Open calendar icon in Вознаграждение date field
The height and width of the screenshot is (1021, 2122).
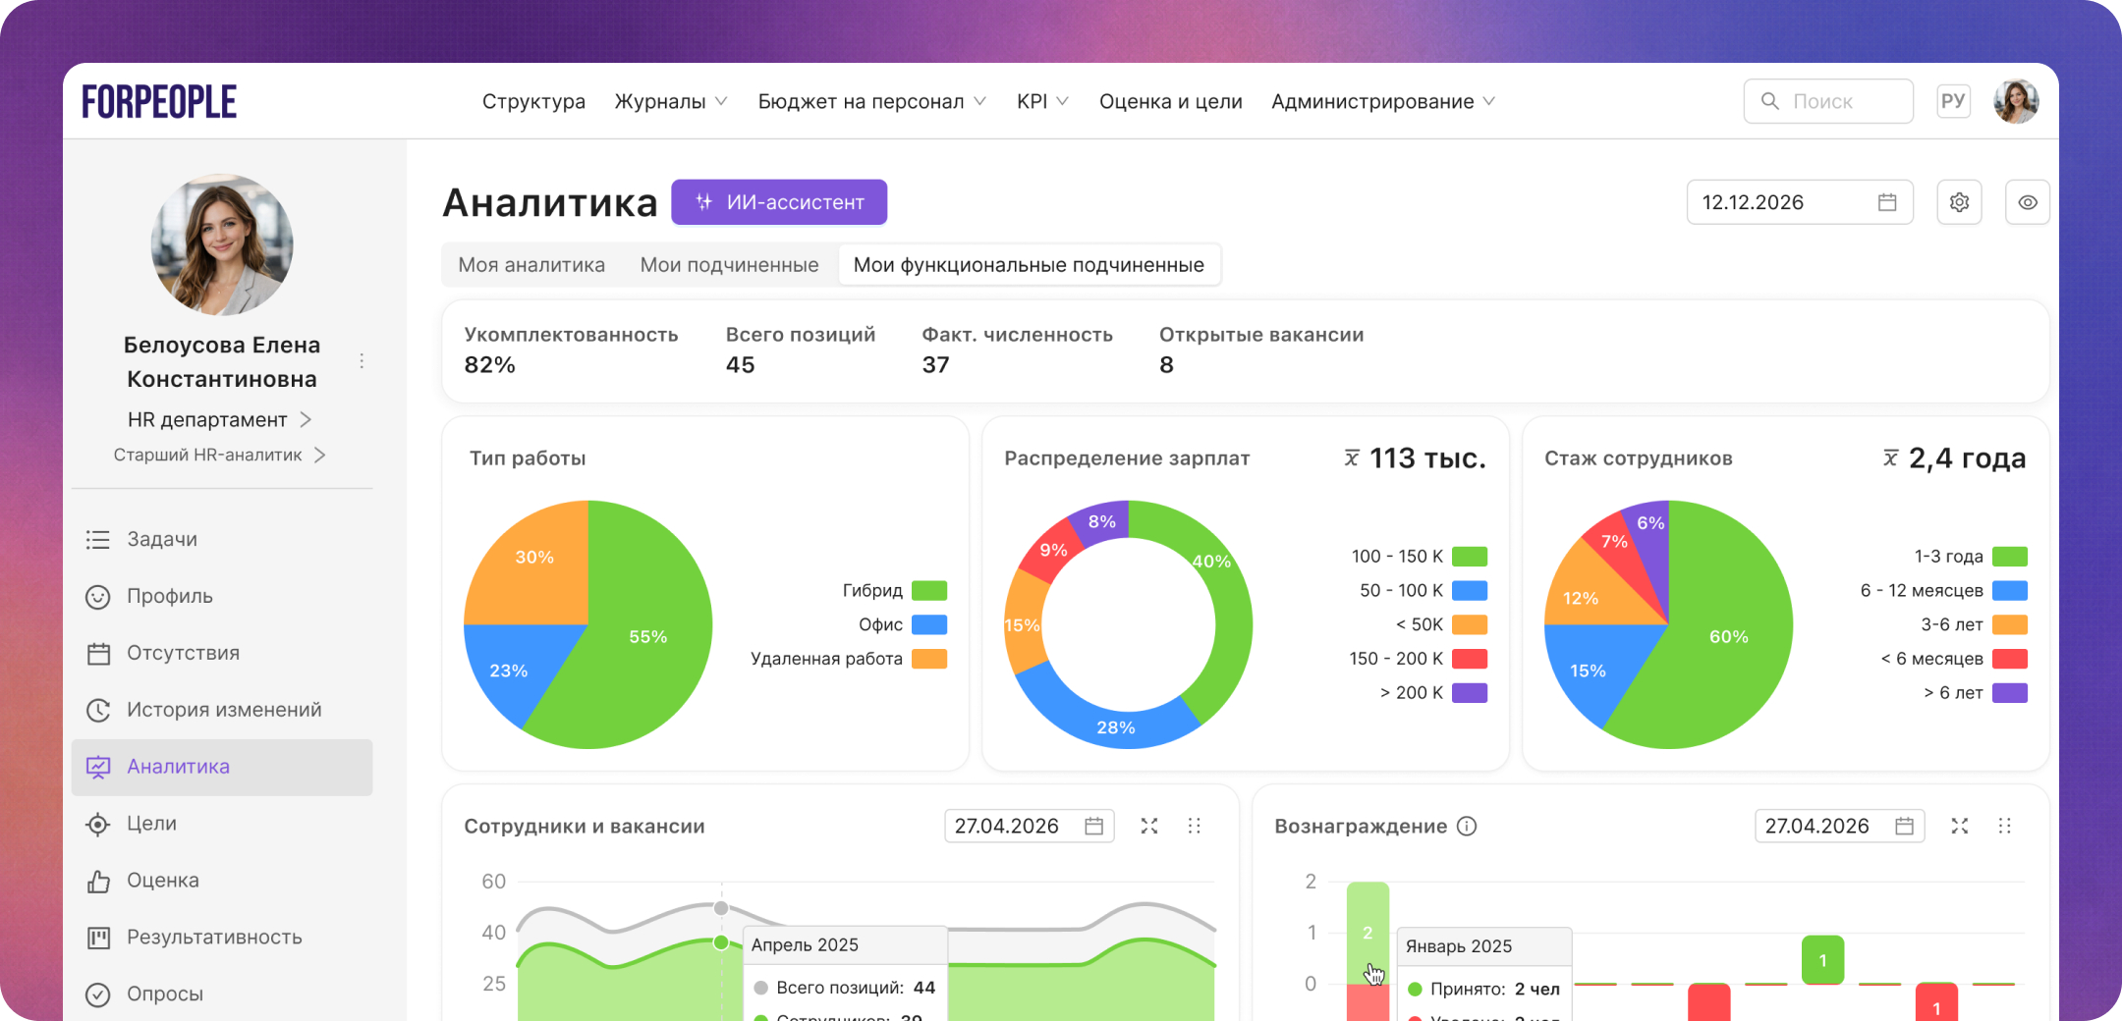coord(1904,826)
